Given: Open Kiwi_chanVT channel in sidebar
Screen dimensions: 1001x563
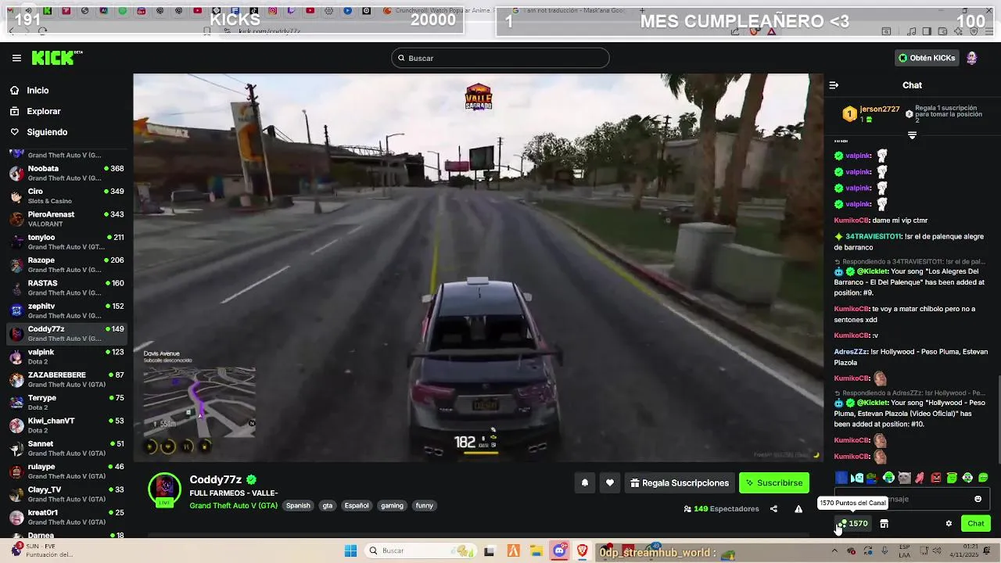Looking at the screenshot, I should (x=66, y=425).
